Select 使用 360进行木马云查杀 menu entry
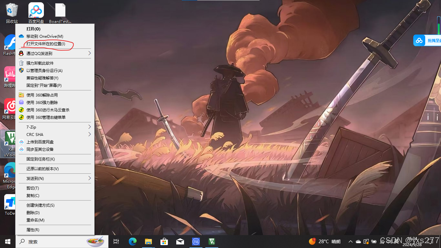Viewport: 441px width, 248px height. 55,110
